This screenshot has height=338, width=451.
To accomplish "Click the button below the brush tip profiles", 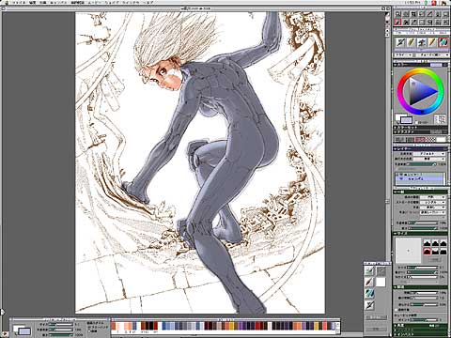I will tap(434, 260).
